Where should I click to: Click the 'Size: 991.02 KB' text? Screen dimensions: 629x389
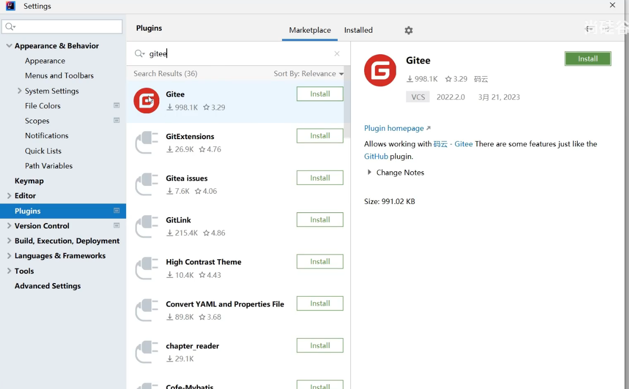point(390,202)
